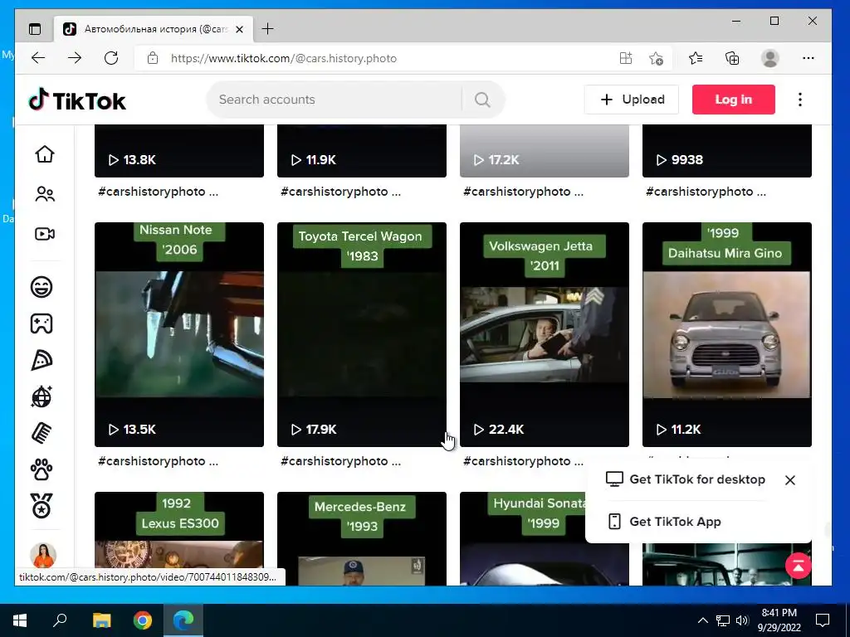850x637 pixels.
Task: Open Following people icon in sidebar
Action: pos(45,194)
